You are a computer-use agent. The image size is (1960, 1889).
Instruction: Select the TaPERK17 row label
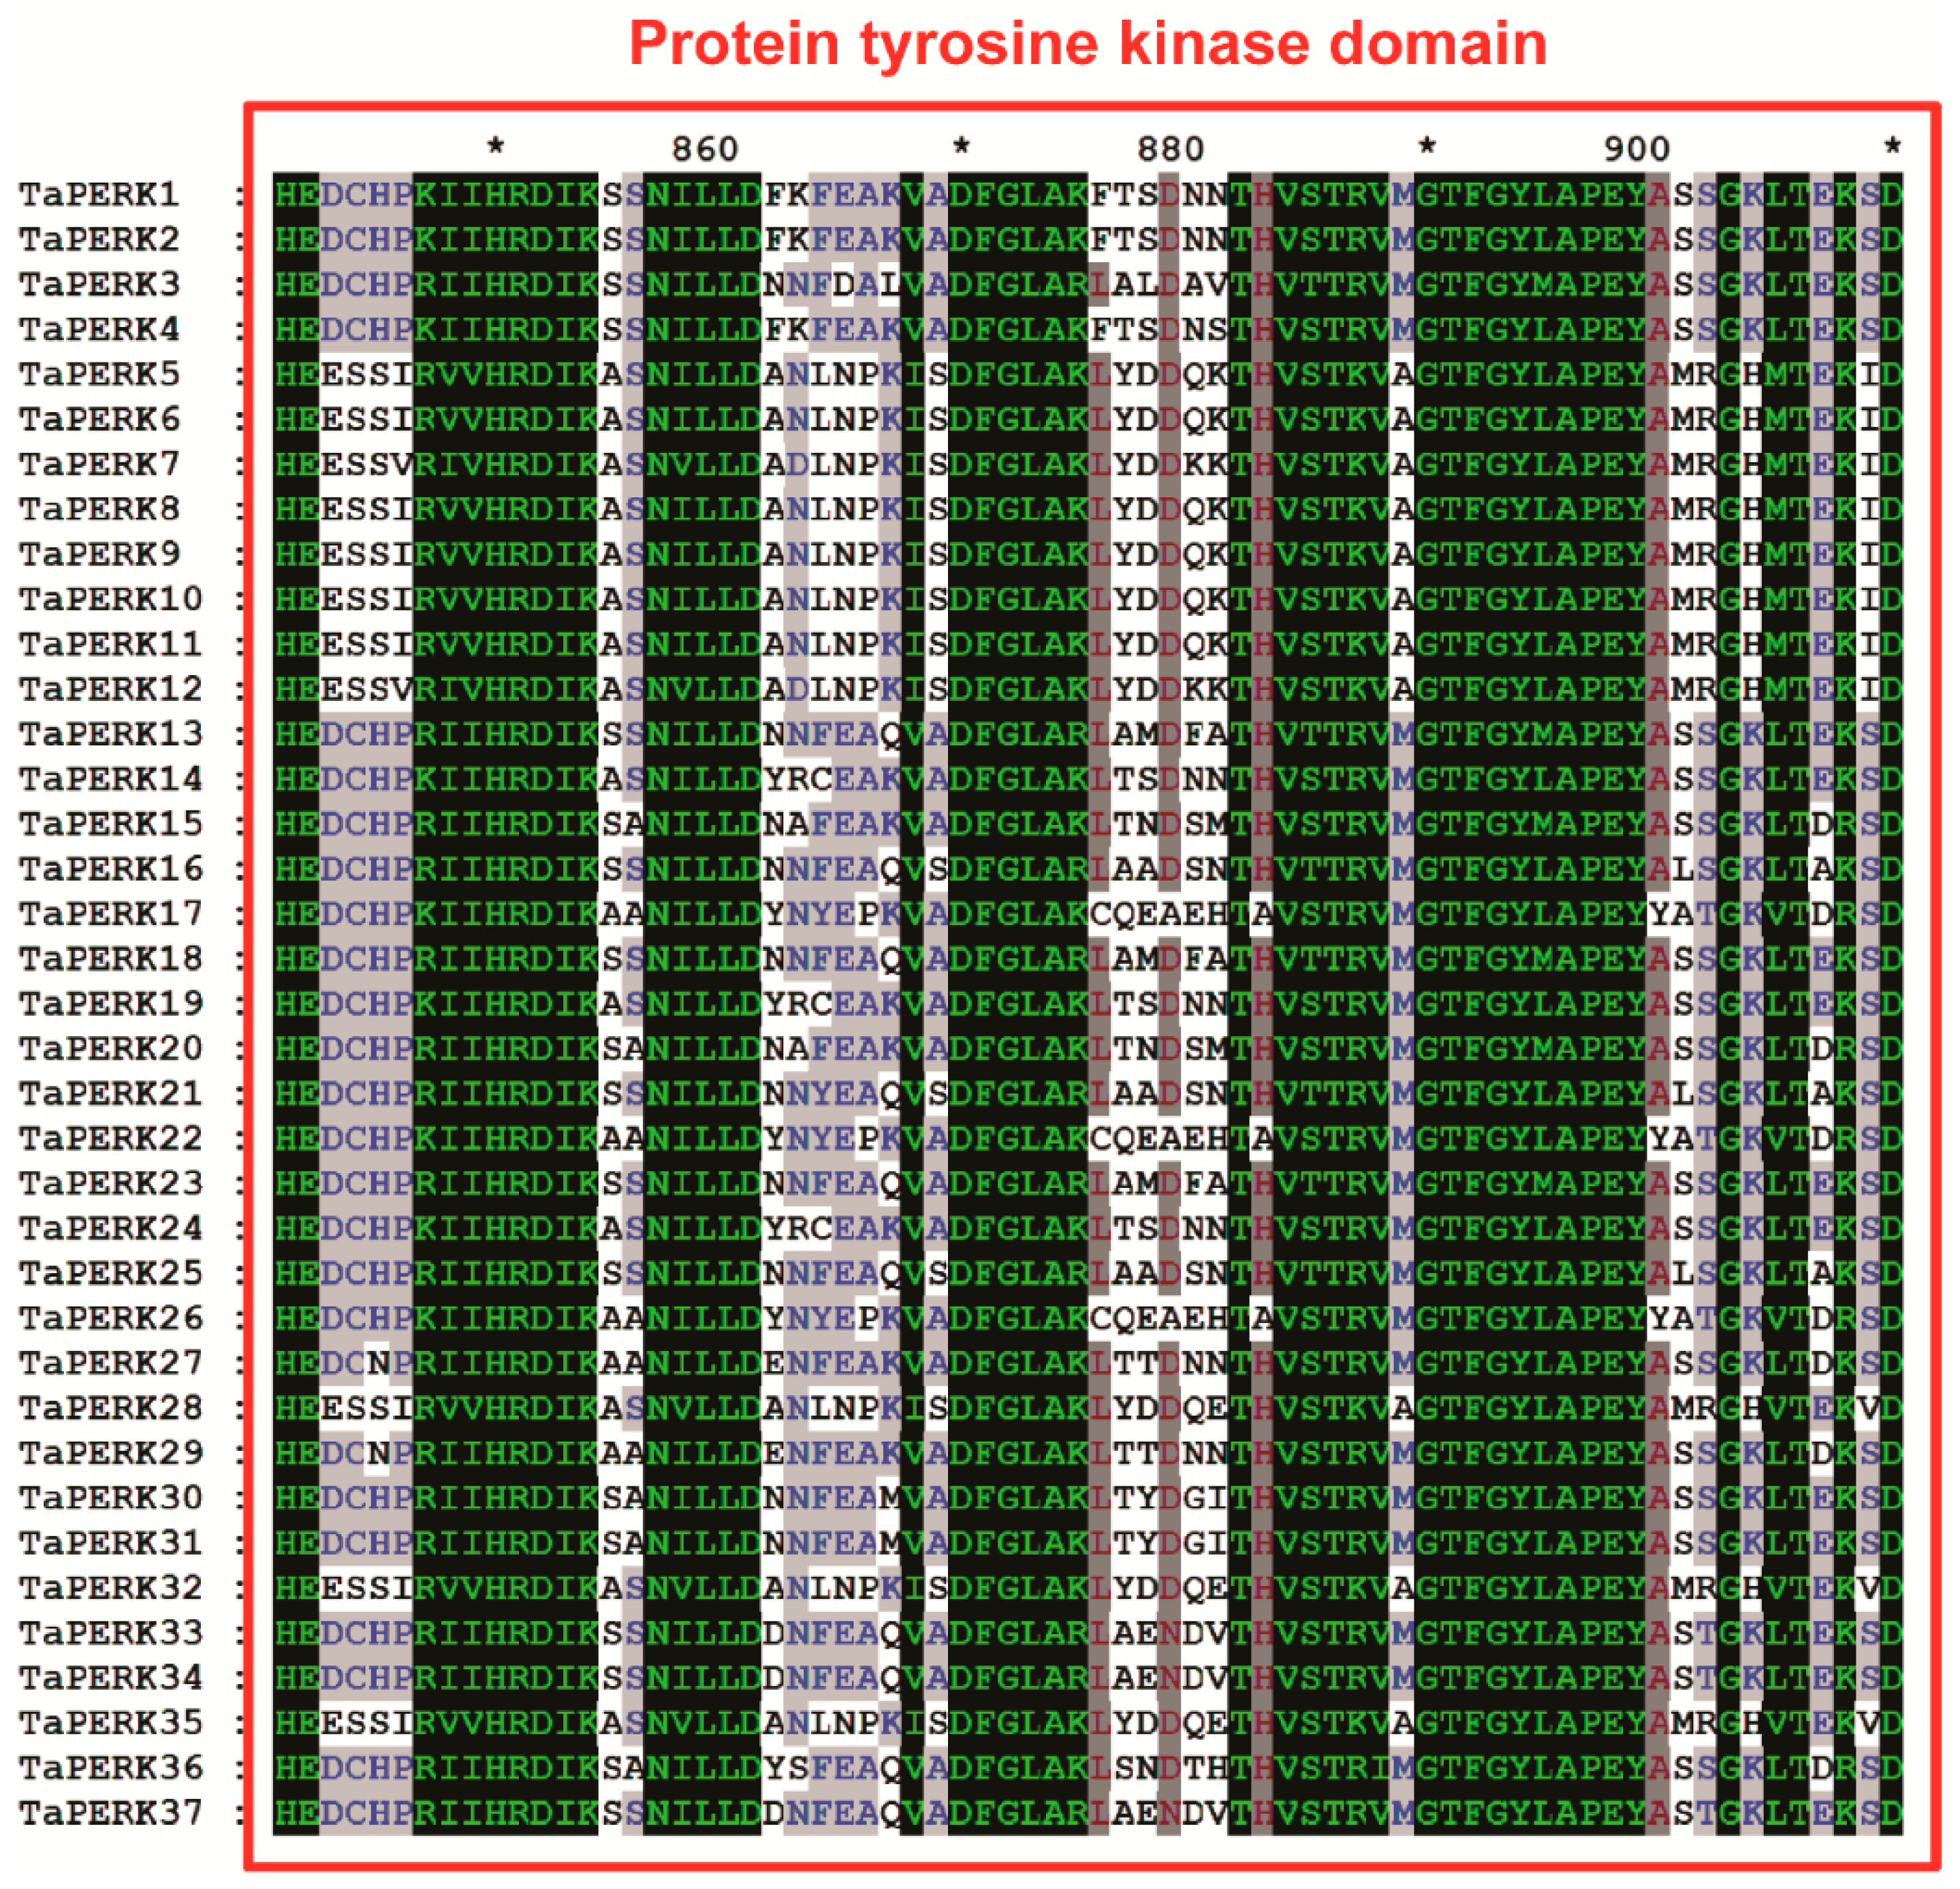pos(110,914)
